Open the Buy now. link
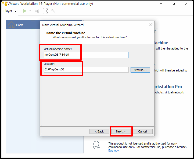 [114, 150]
